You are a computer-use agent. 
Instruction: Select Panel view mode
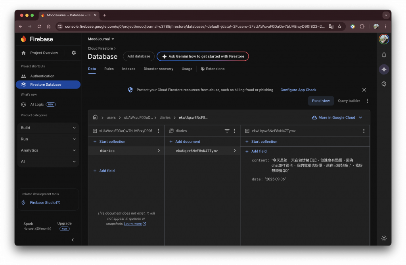(320, 101)
